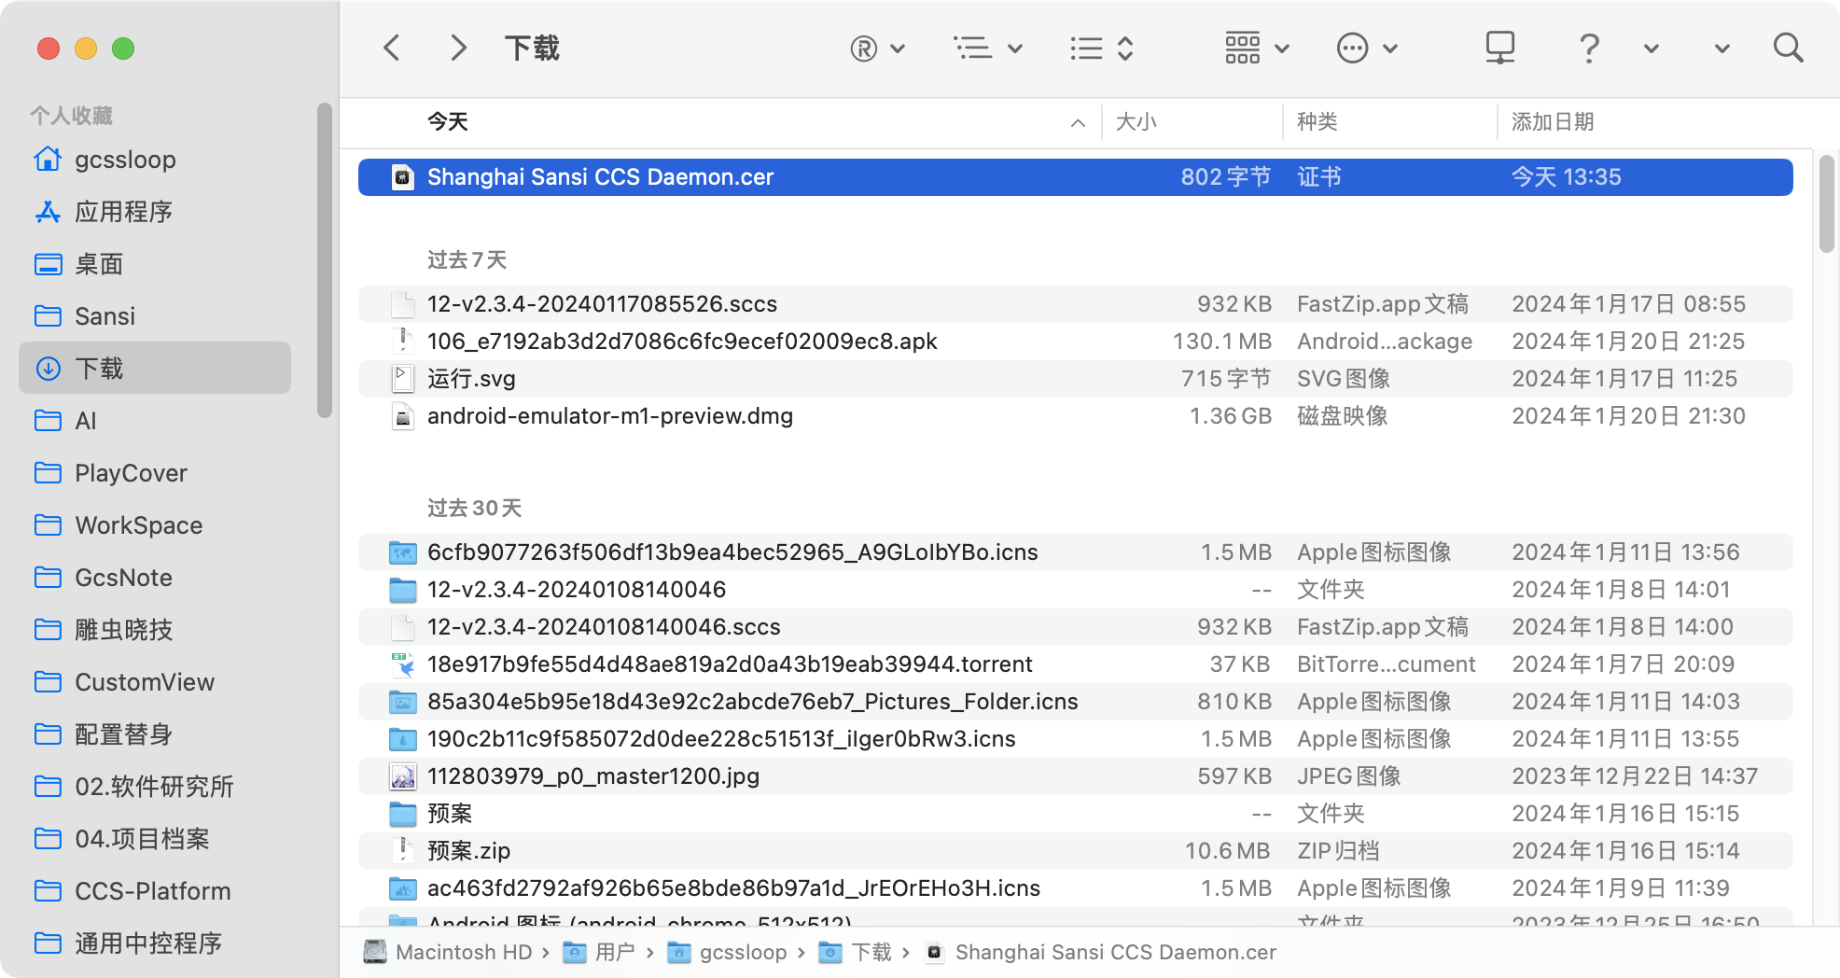Open the chevron dropdown next to the question mark
Image resolution: width=1840 pixels, height=978 pixels.
pos(1651,49)
